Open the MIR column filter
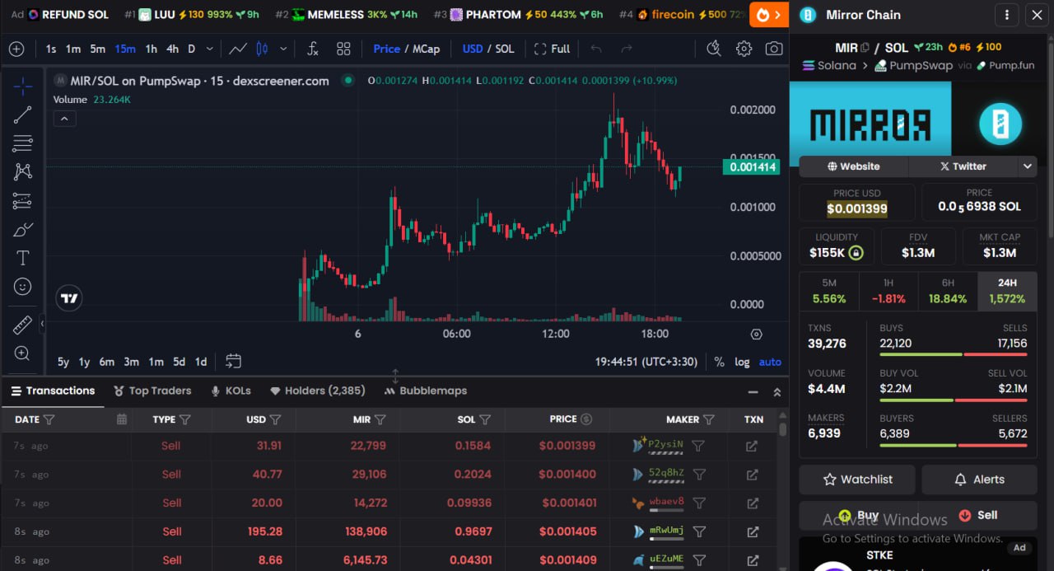 point(380,419)
